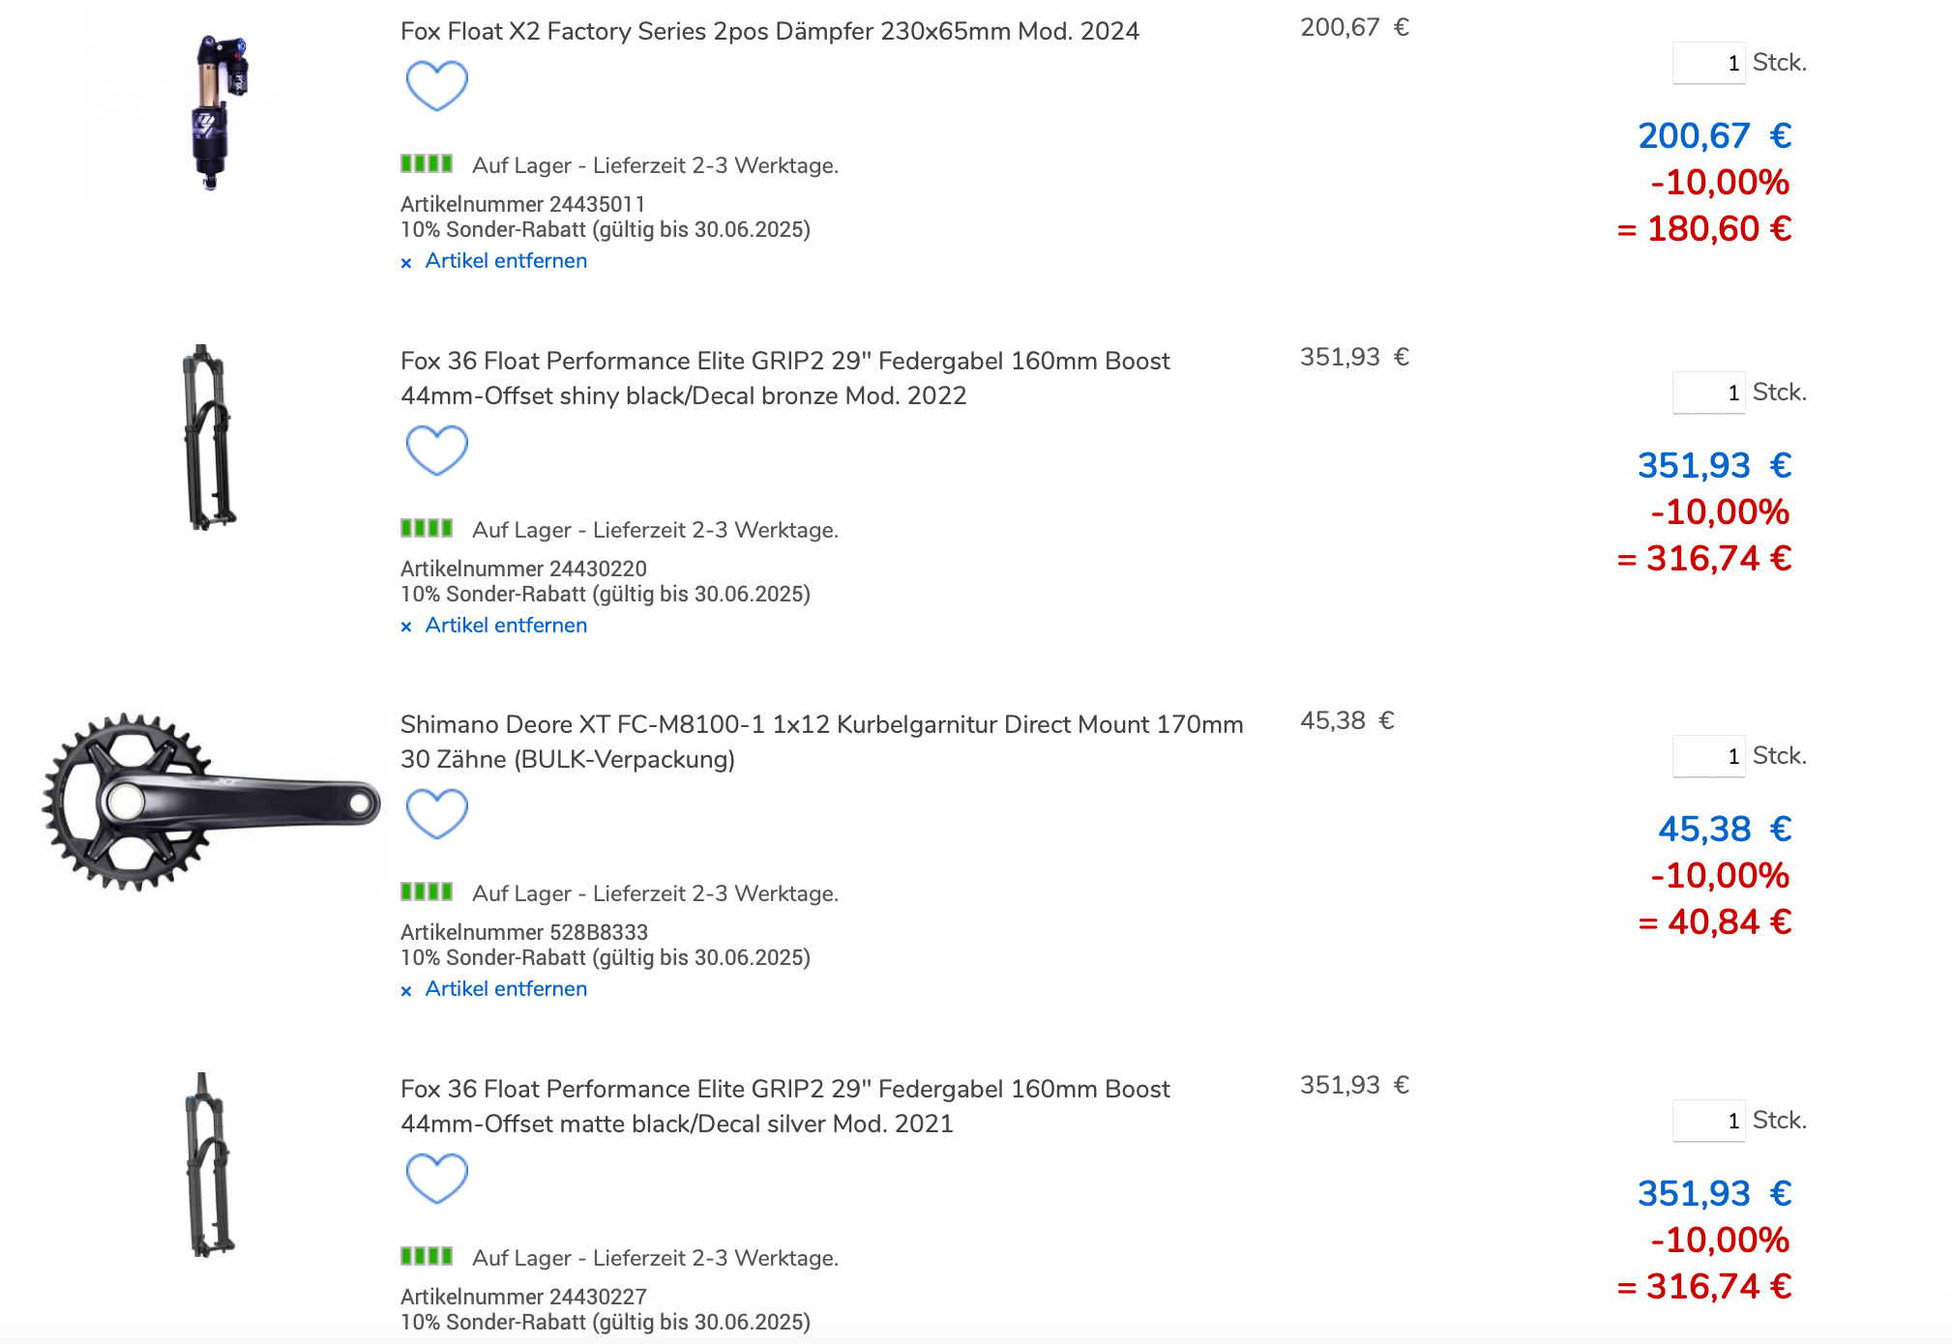
Task: Click quantity field for Fox 36 Mod. 2021 fork
Action: (x=1708, y=1121)
